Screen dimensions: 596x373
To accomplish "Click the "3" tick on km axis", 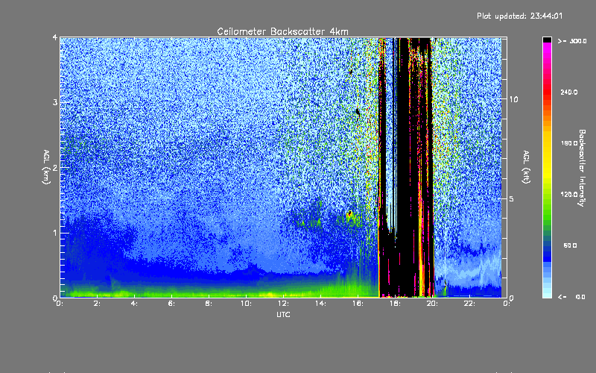I will pos(55,102).
